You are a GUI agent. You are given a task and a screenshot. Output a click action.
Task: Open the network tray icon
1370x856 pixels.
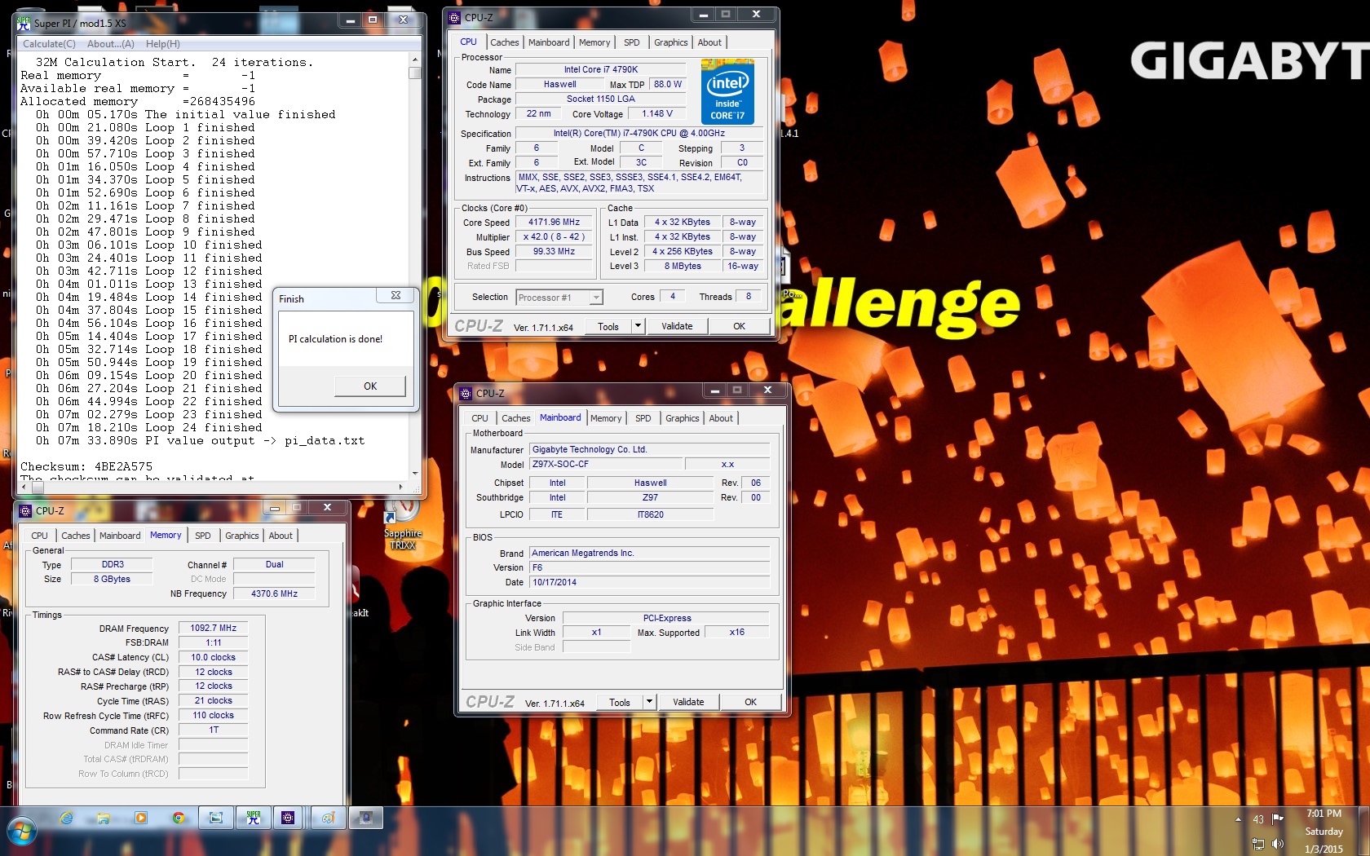coord(1258,844)
